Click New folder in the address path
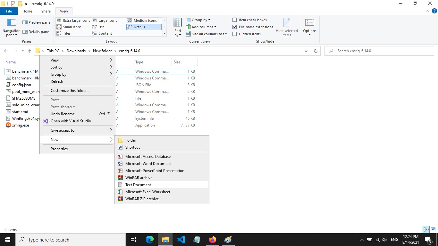This screenshot has height=246, width=438. pyautogui.click(x=102, y=51)
